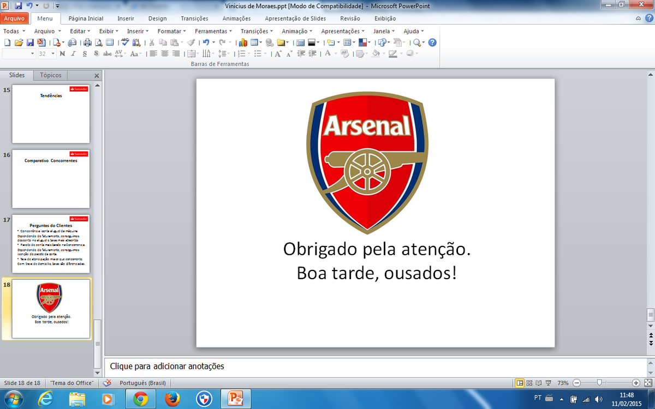Switch to Slide Sorter view
This screenshot has height=409, width=655.
(529, 383)
